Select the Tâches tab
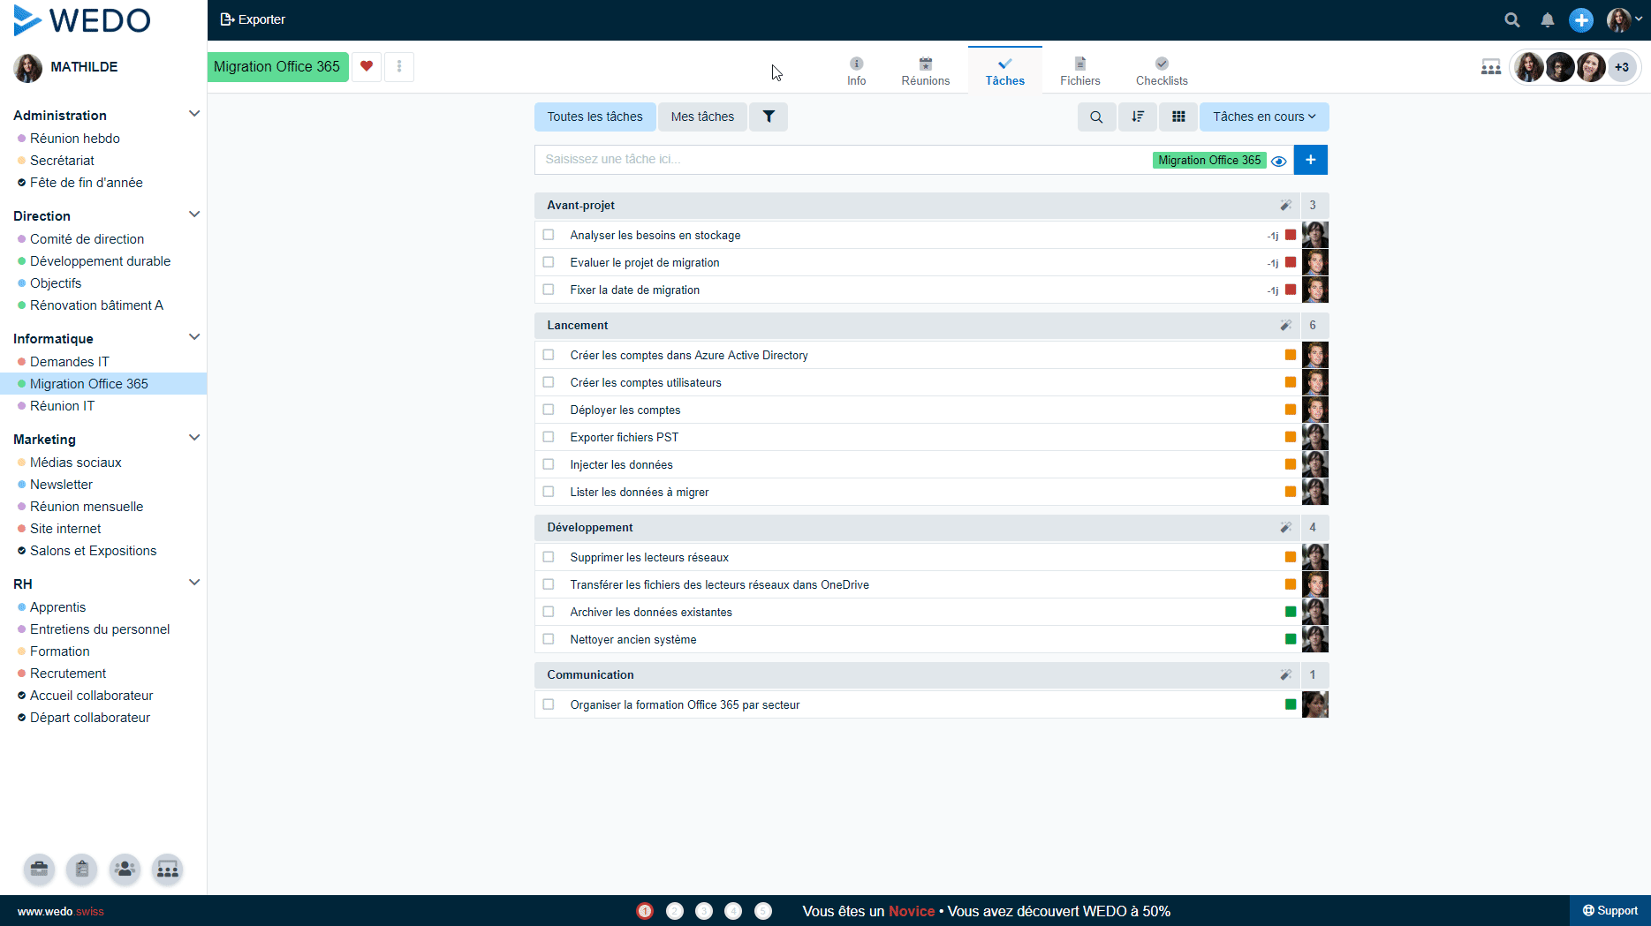Image resolution: width=1651 pixels, height=926 pixels. click(1005, 71)
